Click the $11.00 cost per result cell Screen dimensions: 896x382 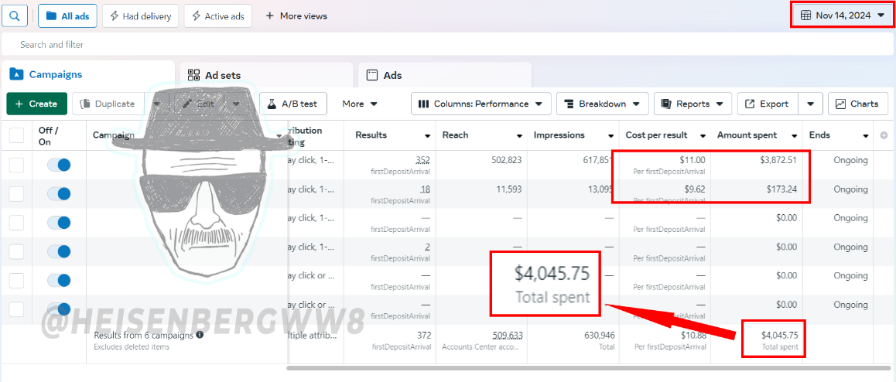pos(693,160)
